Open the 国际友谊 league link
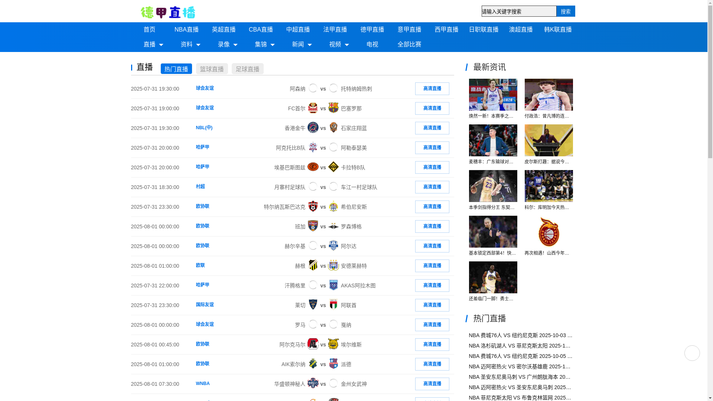Screen dimensions: 713x401 (205, 304)
